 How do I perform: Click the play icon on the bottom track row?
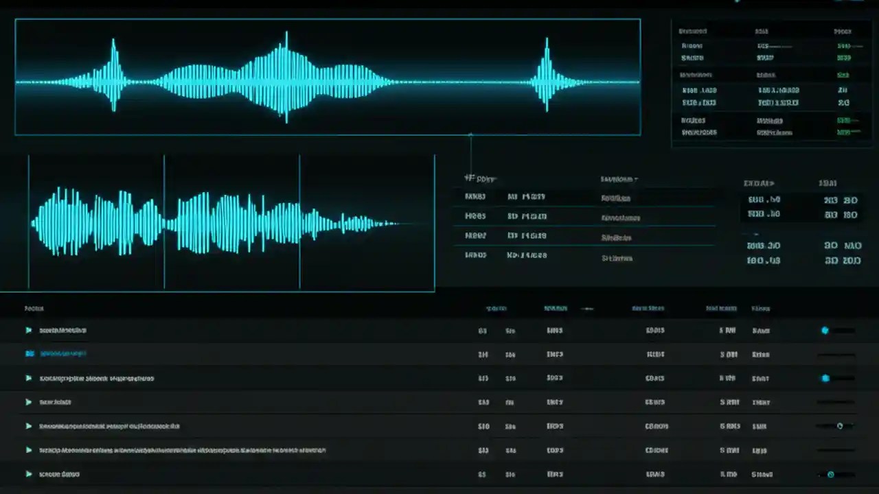point(29,474)
